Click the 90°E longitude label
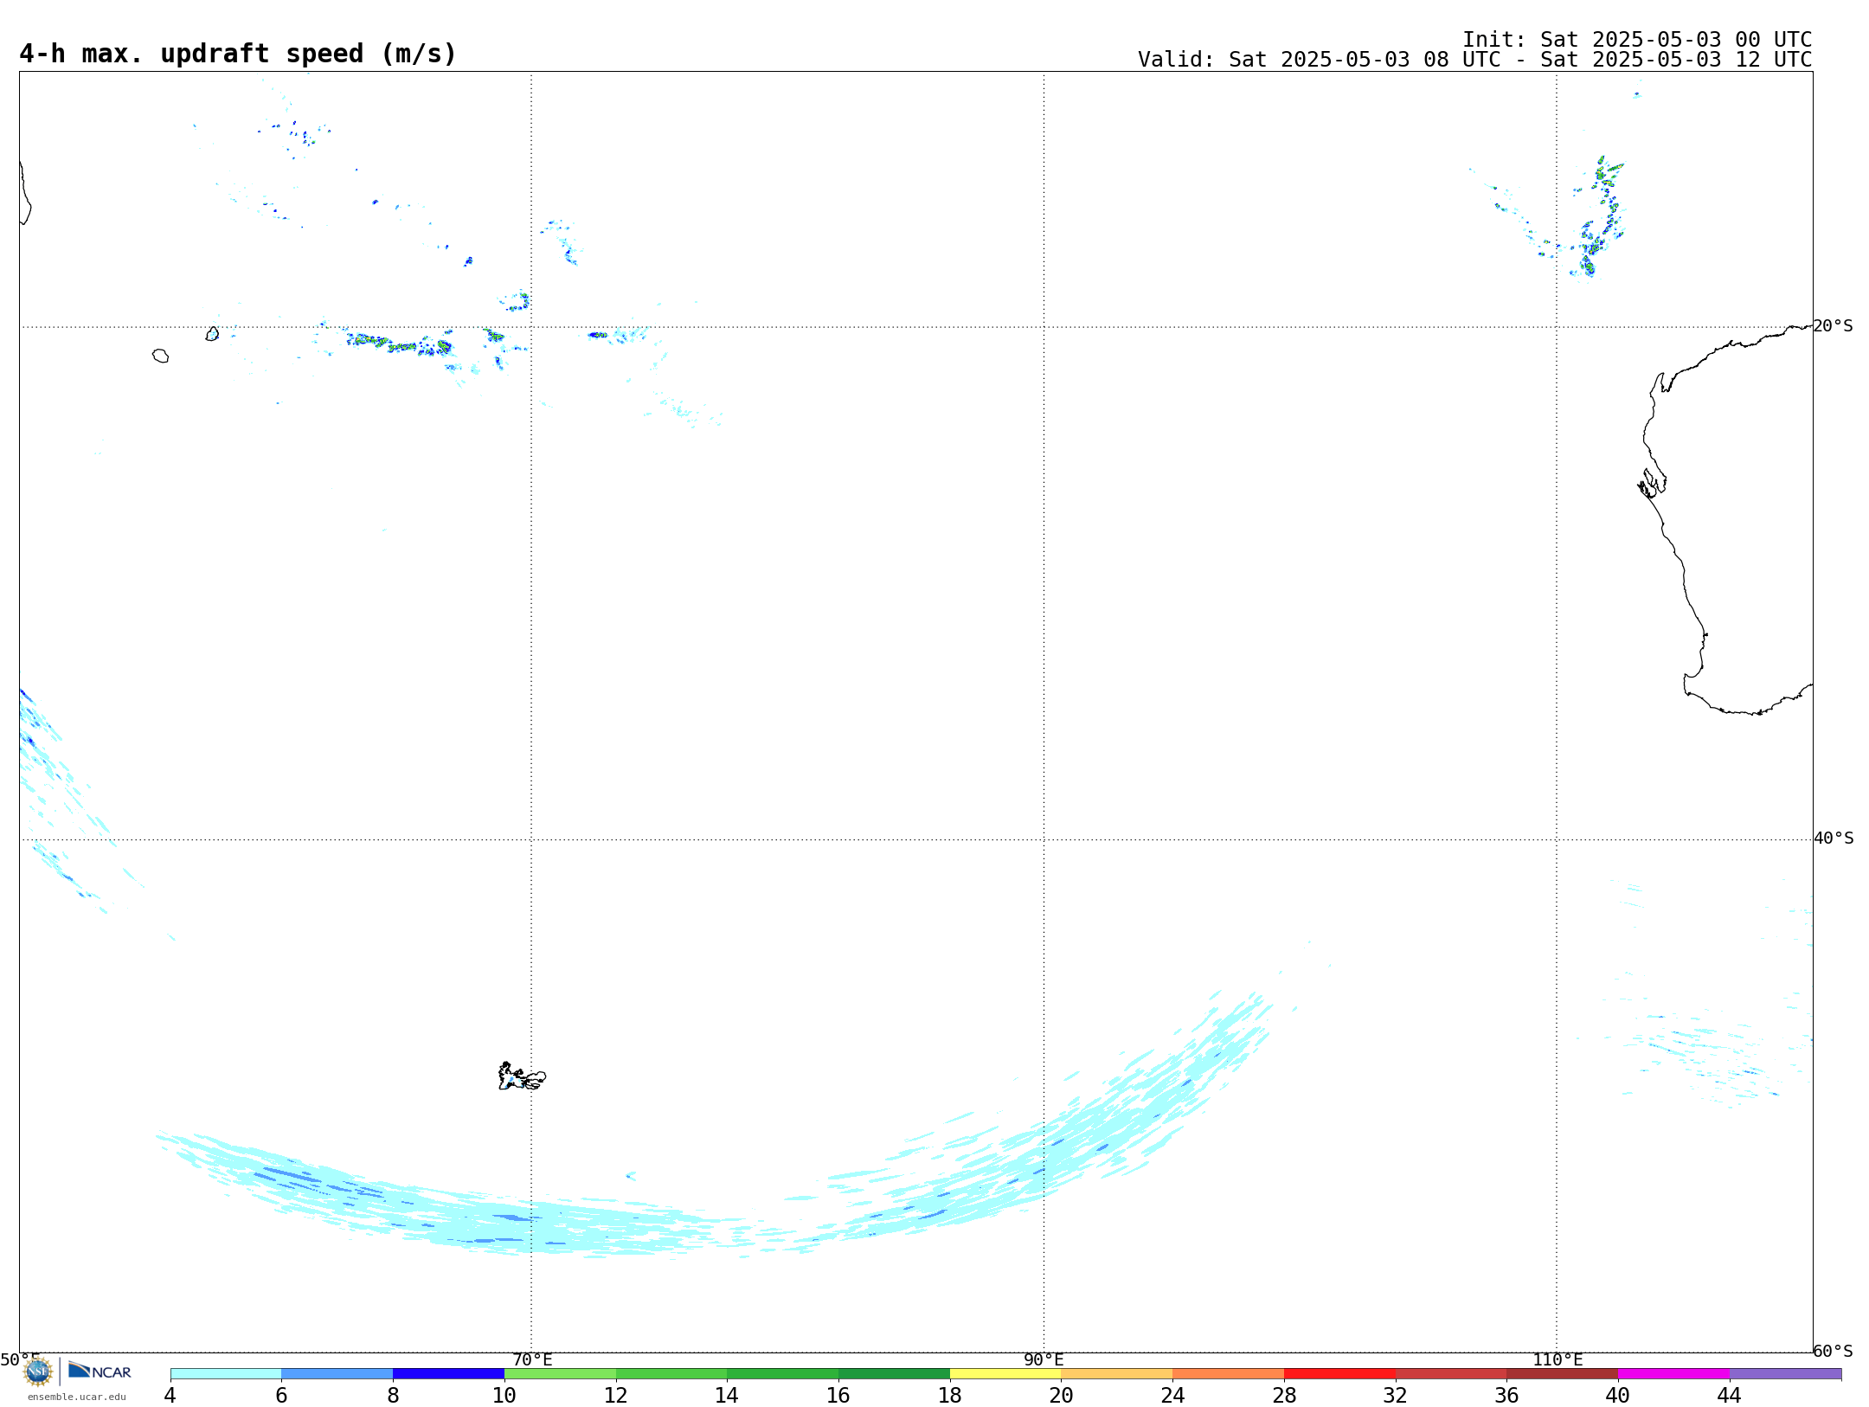This screenshot has width=1869, height=1407. [x=1044, y=1360]
